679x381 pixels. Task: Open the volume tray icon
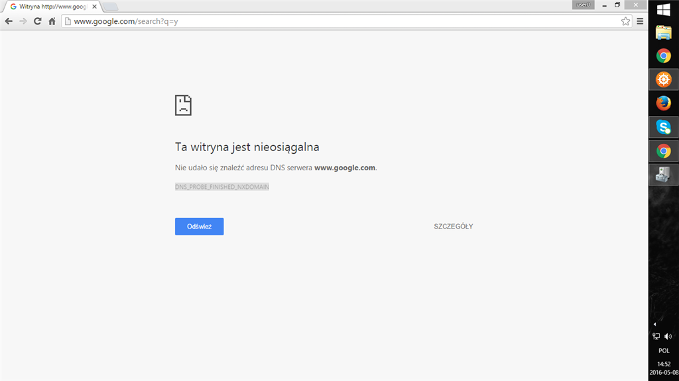coord(668,337)
